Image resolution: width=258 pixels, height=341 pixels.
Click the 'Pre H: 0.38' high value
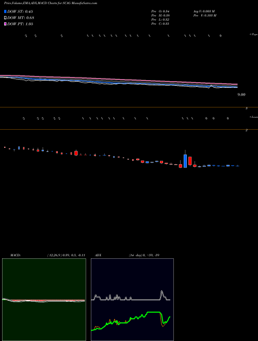(x=160, y=16)
